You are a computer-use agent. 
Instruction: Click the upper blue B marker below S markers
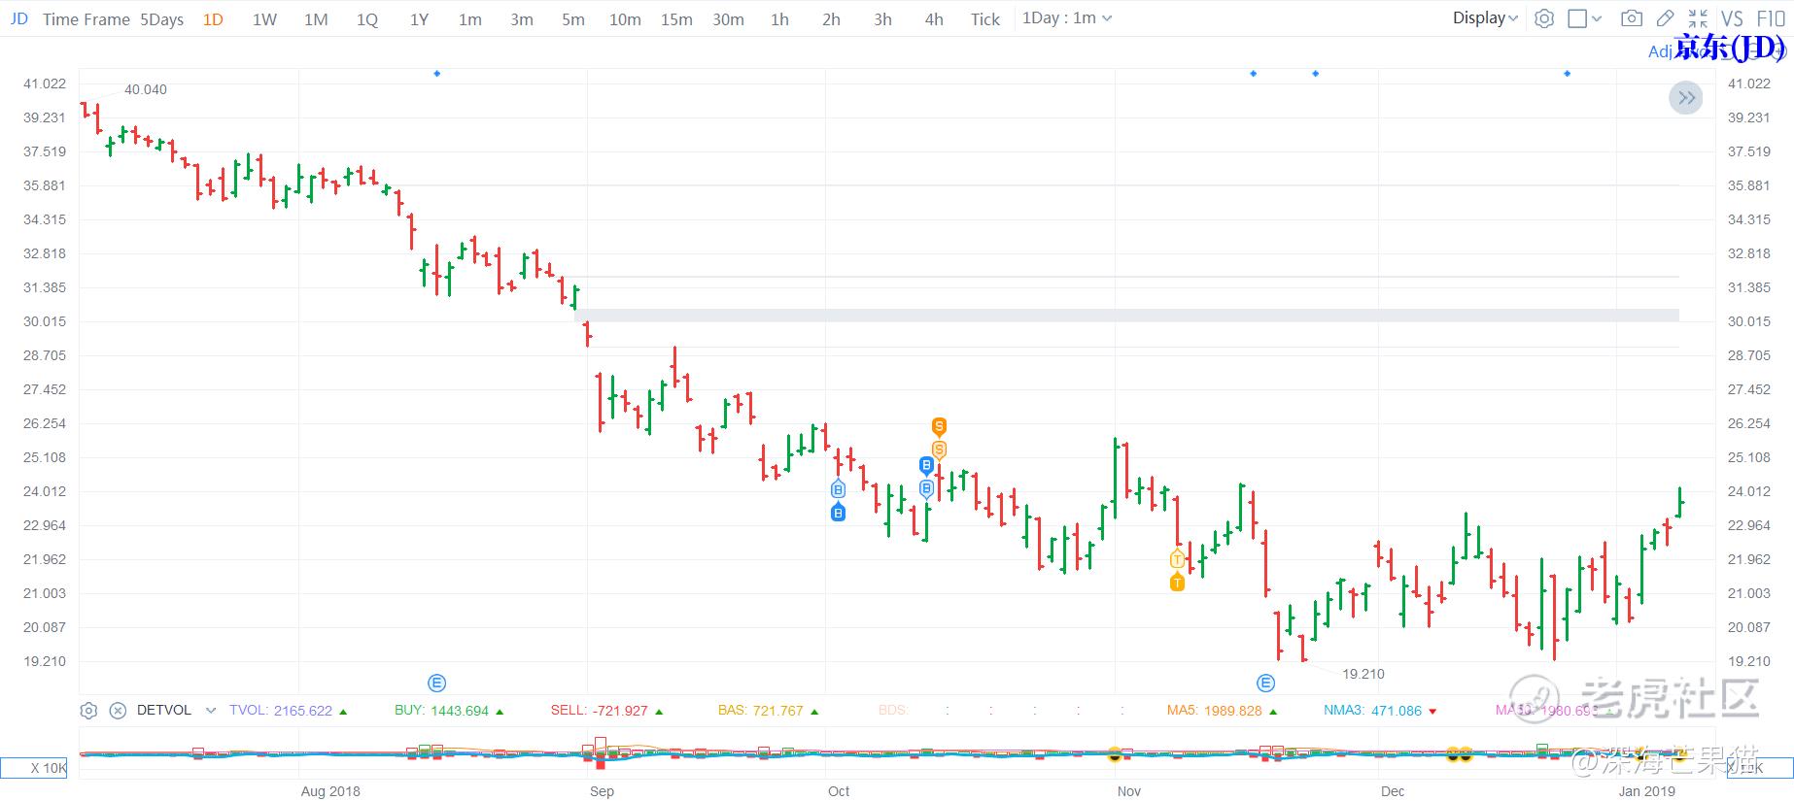926,465
